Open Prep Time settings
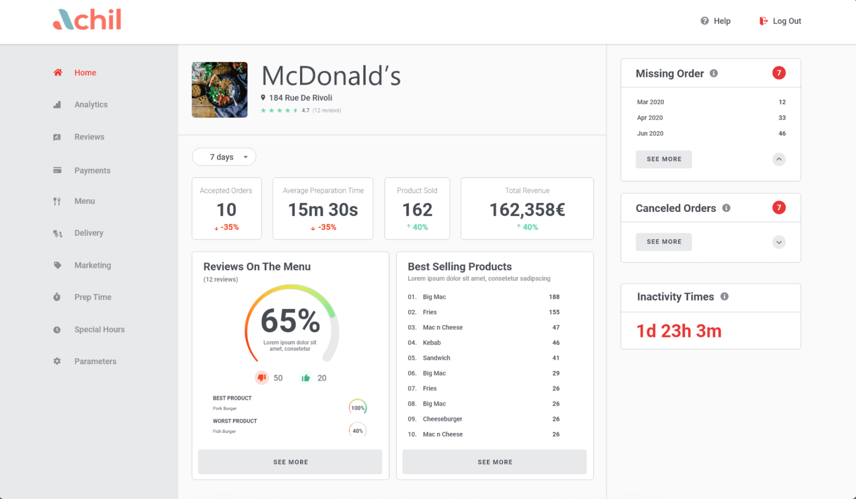The height and width of the screenshot is (499, 856). click(93, 297)
